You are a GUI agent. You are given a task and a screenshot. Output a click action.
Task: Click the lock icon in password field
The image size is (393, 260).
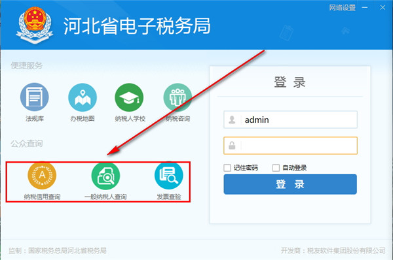(232, 146)
